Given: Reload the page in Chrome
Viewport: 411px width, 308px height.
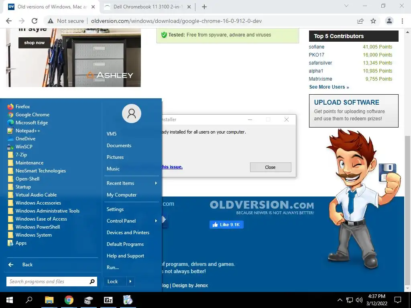Looking at the screenshot, I should pyautogui.click(x=35, y=21).
